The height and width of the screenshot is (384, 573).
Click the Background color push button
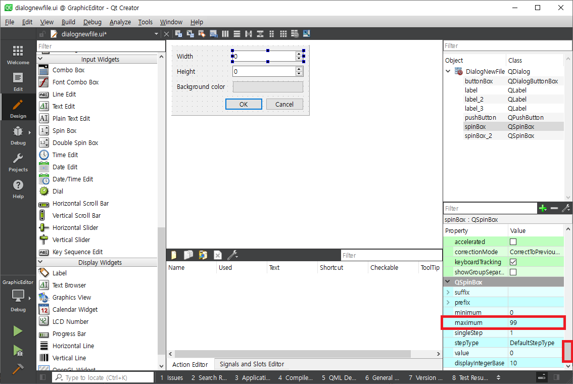tap(268, 86)
